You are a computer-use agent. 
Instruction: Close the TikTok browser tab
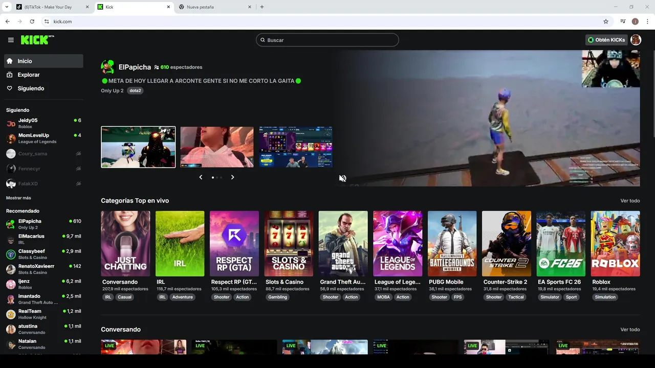[87, 7]
